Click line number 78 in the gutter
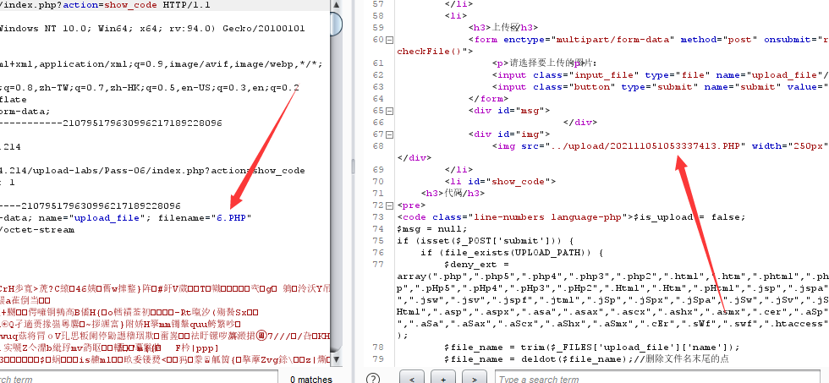 click(x=377, y=347)
